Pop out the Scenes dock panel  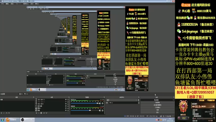pyautogui.click(x=33, y=97)
